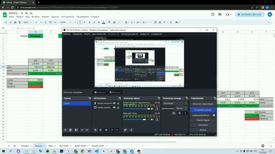Mute the input audio capture speaker icon
The image size is (275, 154).
click(152, 109)
